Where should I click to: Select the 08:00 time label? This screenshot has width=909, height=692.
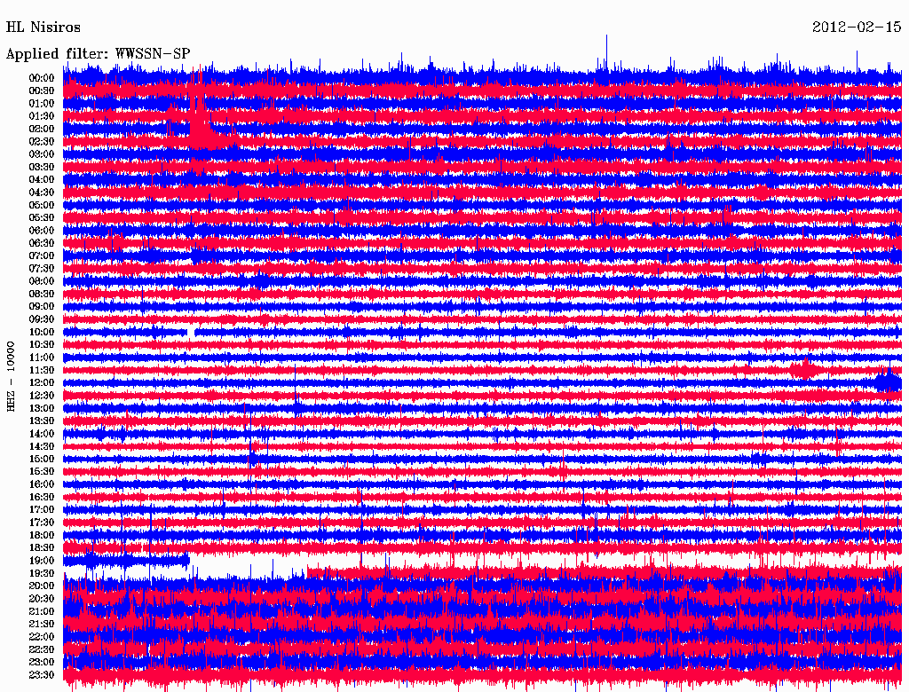[42, 281]
